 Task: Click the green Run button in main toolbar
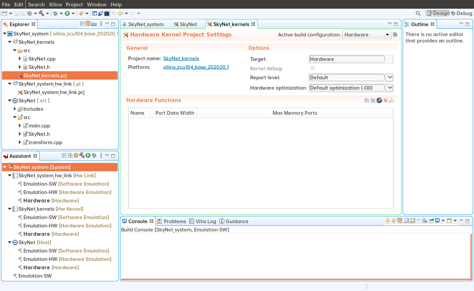pos(67,13)
